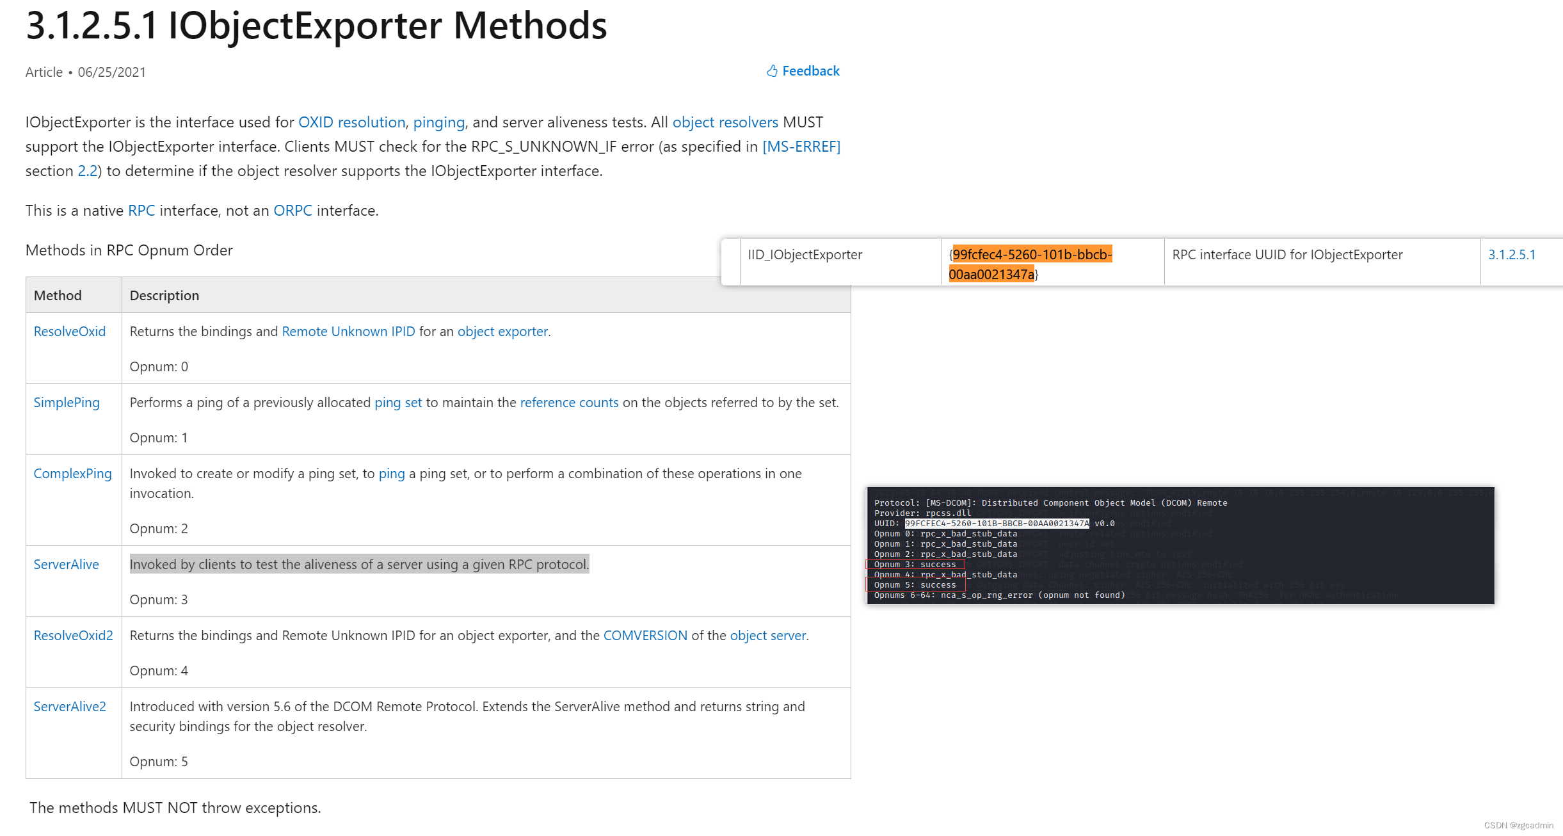Click the ORPC glossary link
The width and height of the screenshot is (1563, 836).
(293, 211)
